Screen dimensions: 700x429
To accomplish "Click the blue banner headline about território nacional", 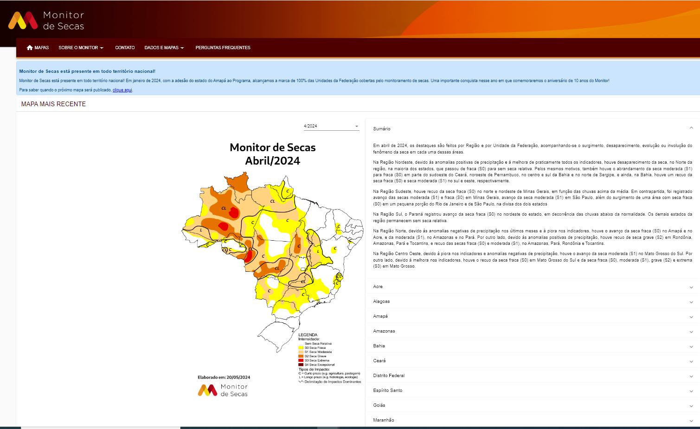I will 87,71.
